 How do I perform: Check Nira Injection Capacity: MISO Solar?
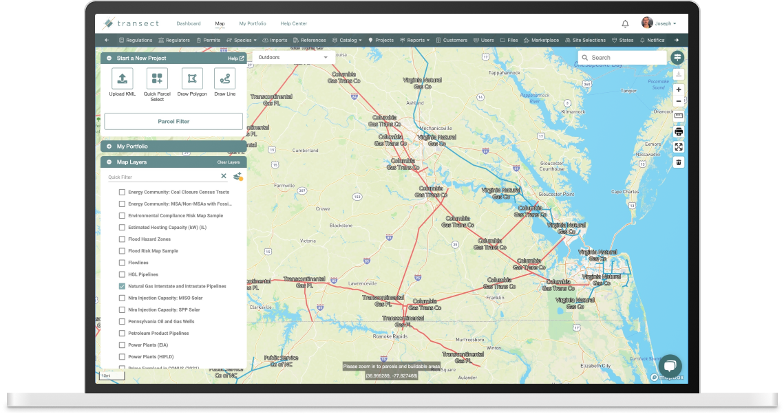pos(122,298)
